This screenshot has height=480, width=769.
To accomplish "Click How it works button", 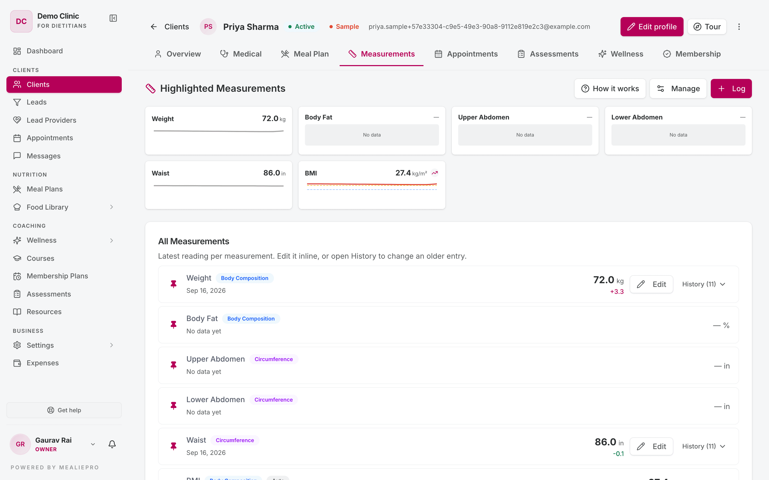I will pyautogui.click(x=610, y=89).
